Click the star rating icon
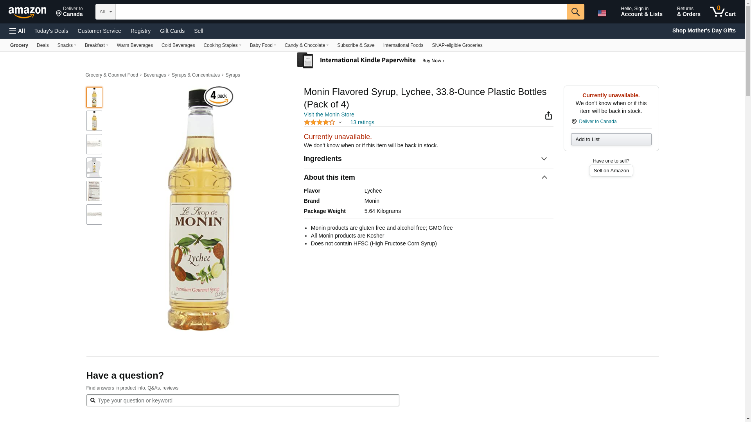 point(320,122)
